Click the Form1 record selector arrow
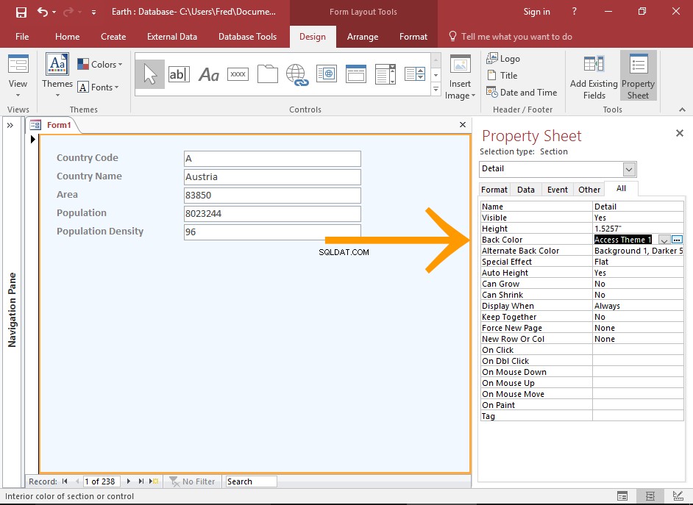 32,140
